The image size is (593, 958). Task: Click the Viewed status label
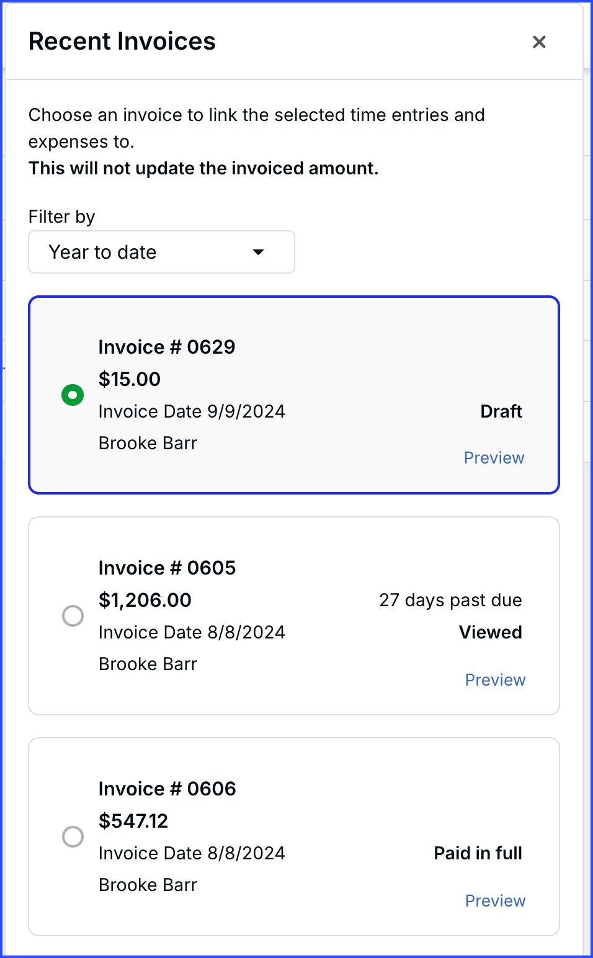[x=490, y=632]
